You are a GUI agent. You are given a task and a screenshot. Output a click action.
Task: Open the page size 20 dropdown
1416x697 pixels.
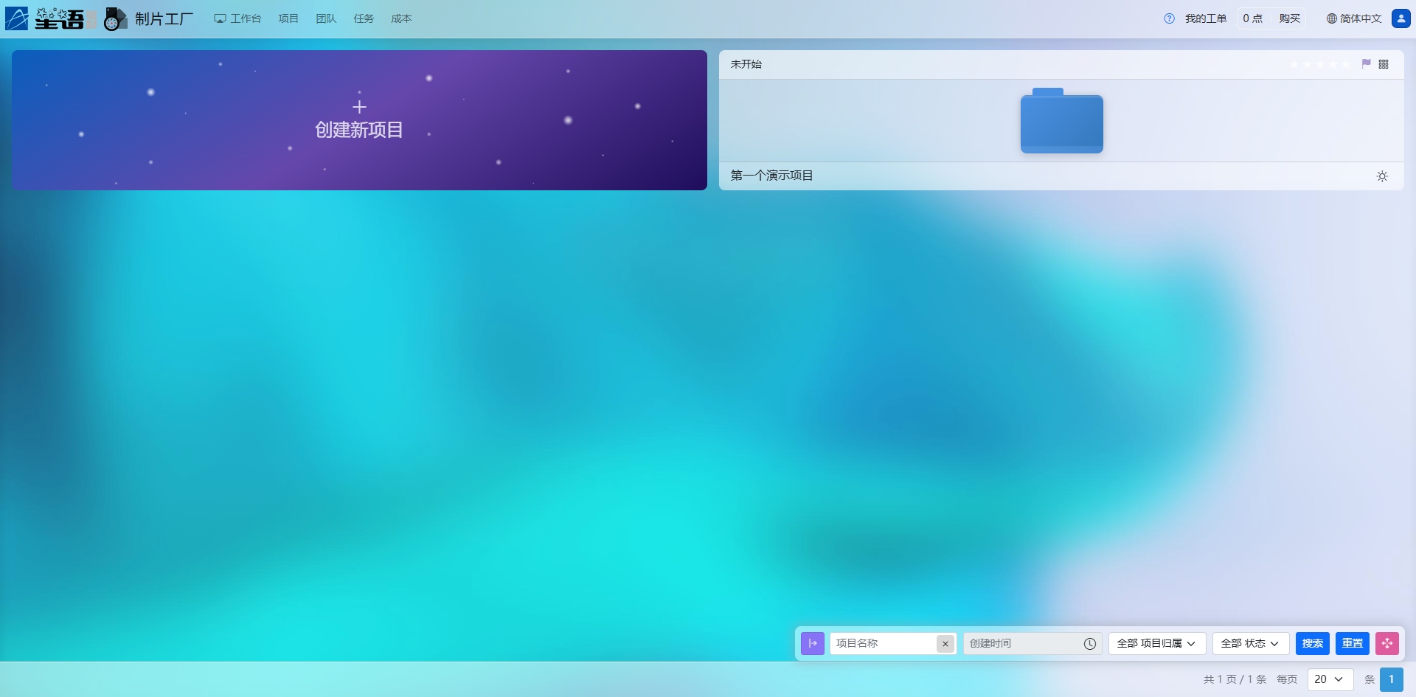point(1330,679)
